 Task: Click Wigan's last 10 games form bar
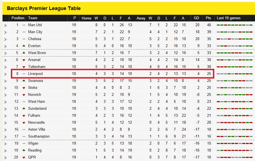234,143
